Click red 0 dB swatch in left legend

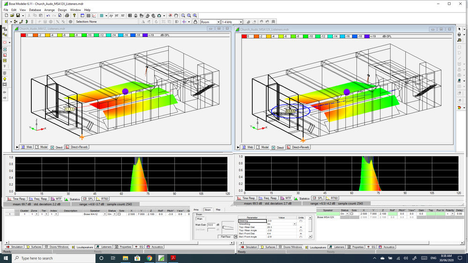(x=23, y=35)
